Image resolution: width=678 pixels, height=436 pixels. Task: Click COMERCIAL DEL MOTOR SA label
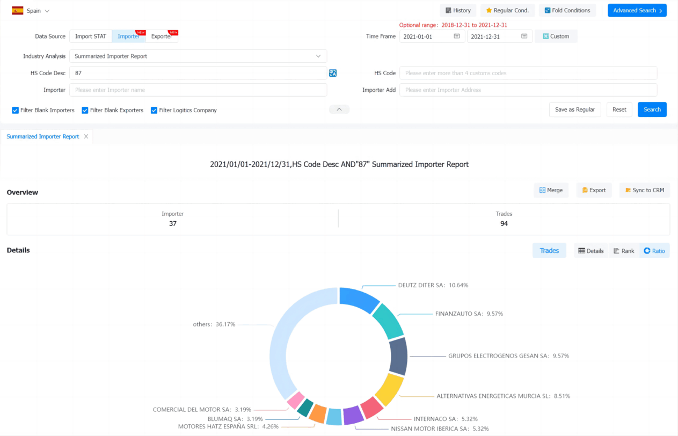202,409
